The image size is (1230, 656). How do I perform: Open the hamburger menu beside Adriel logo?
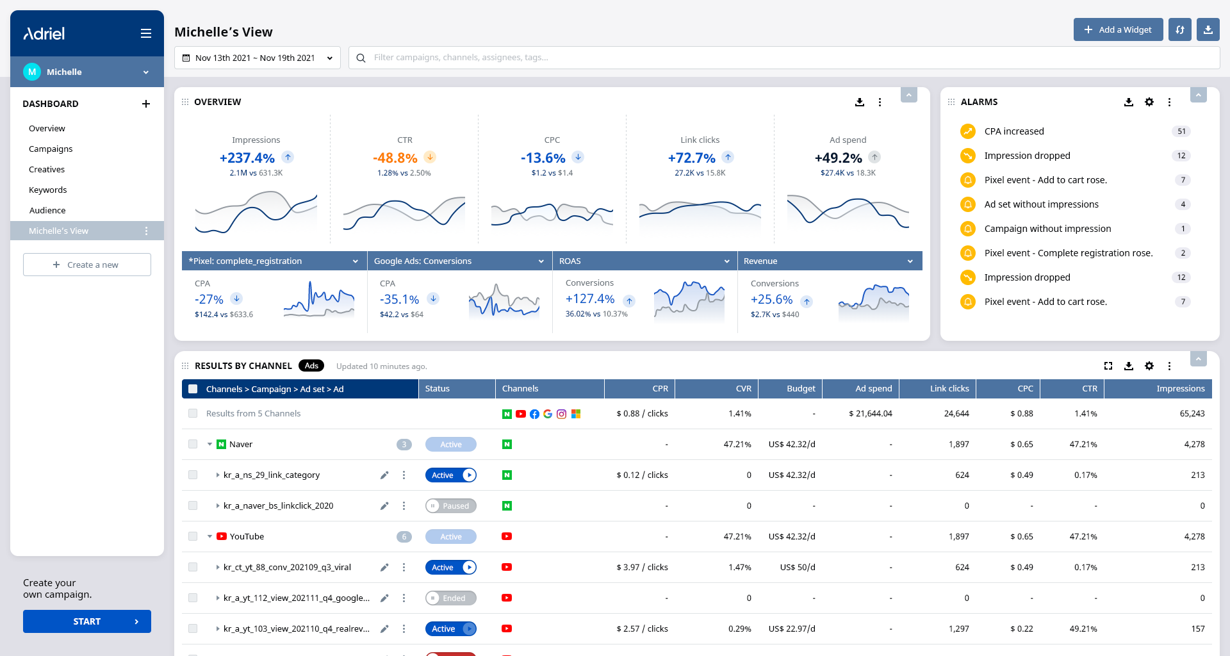146,33
